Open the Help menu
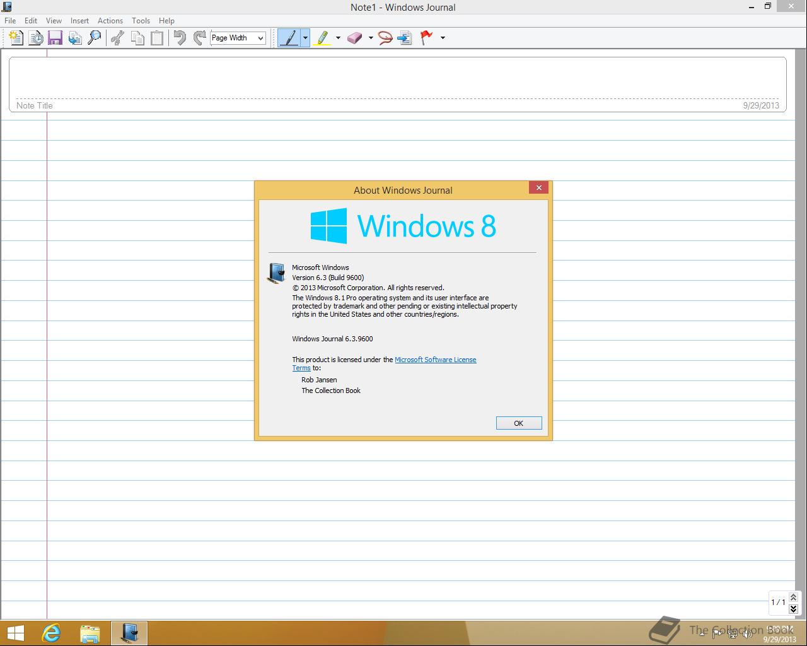 (166, 21)
